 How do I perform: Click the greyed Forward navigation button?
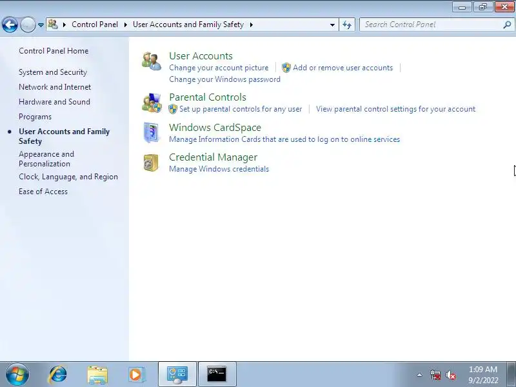coord(28,25)
